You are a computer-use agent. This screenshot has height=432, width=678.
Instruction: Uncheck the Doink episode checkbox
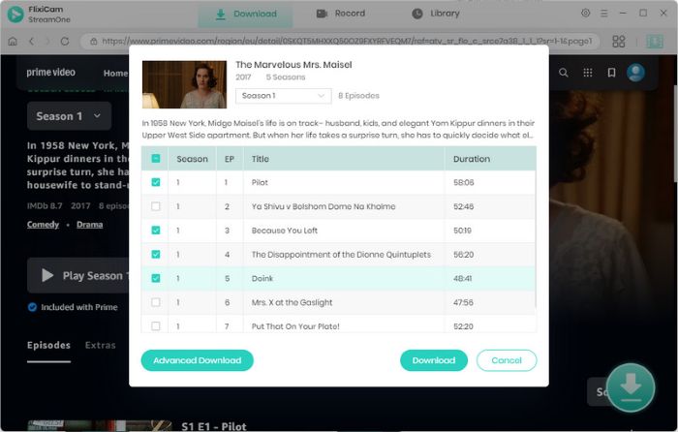(156, 279)
